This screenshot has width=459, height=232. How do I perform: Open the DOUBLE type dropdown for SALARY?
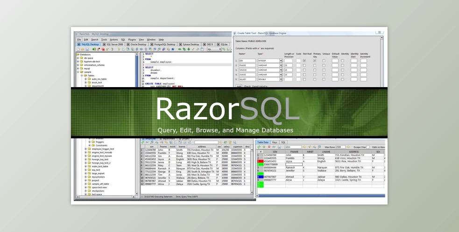click(x=281, y=80)
